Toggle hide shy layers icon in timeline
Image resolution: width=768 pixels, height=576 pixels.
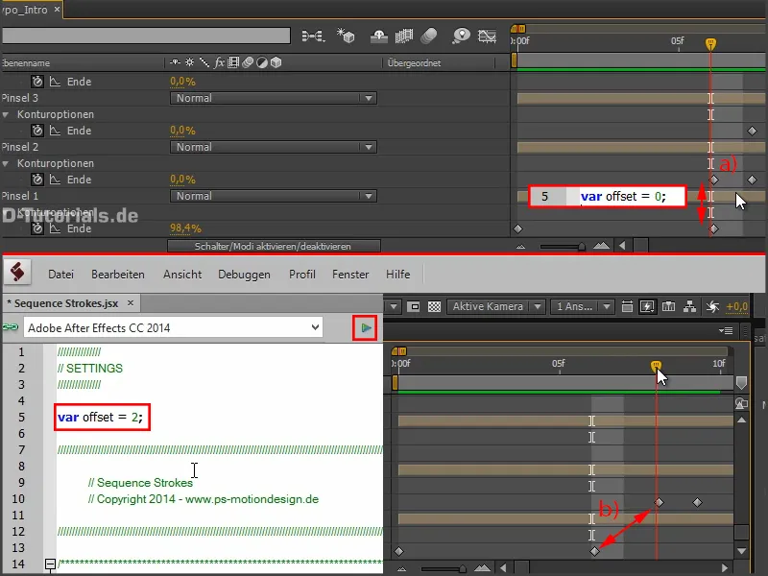pos(378,36)
